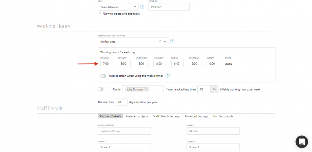
Task: Select the Contact Details tab
Action: pyautogui.click(x=111, y=116)
